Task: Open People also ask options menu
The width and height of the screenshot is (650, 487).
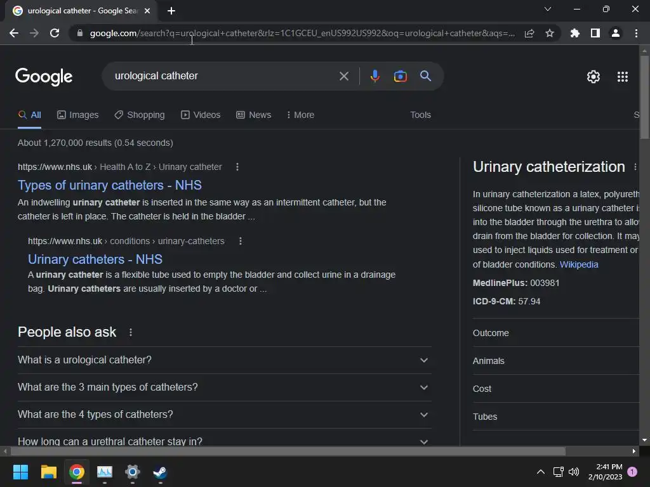Action: 131,332
